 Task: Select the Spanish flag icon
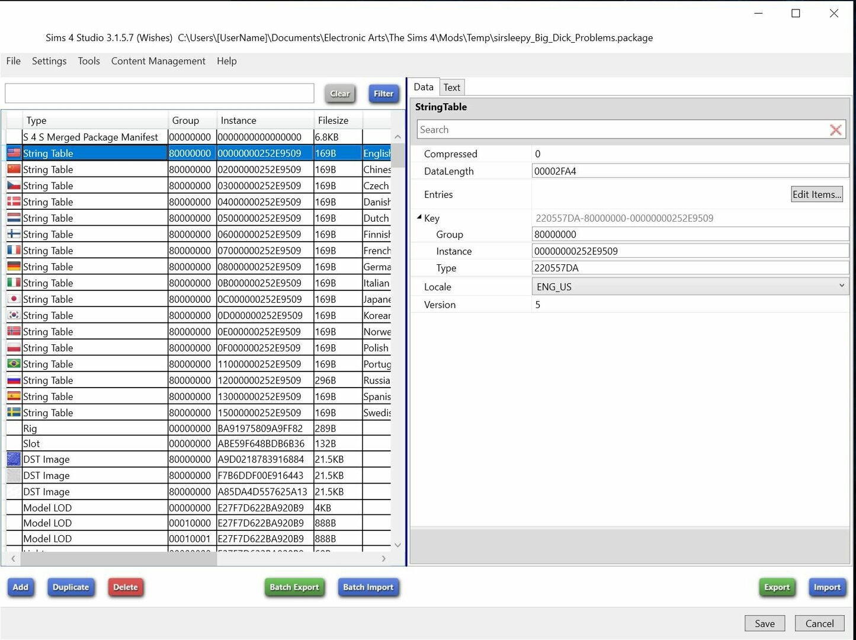click(x=14, y=396)
